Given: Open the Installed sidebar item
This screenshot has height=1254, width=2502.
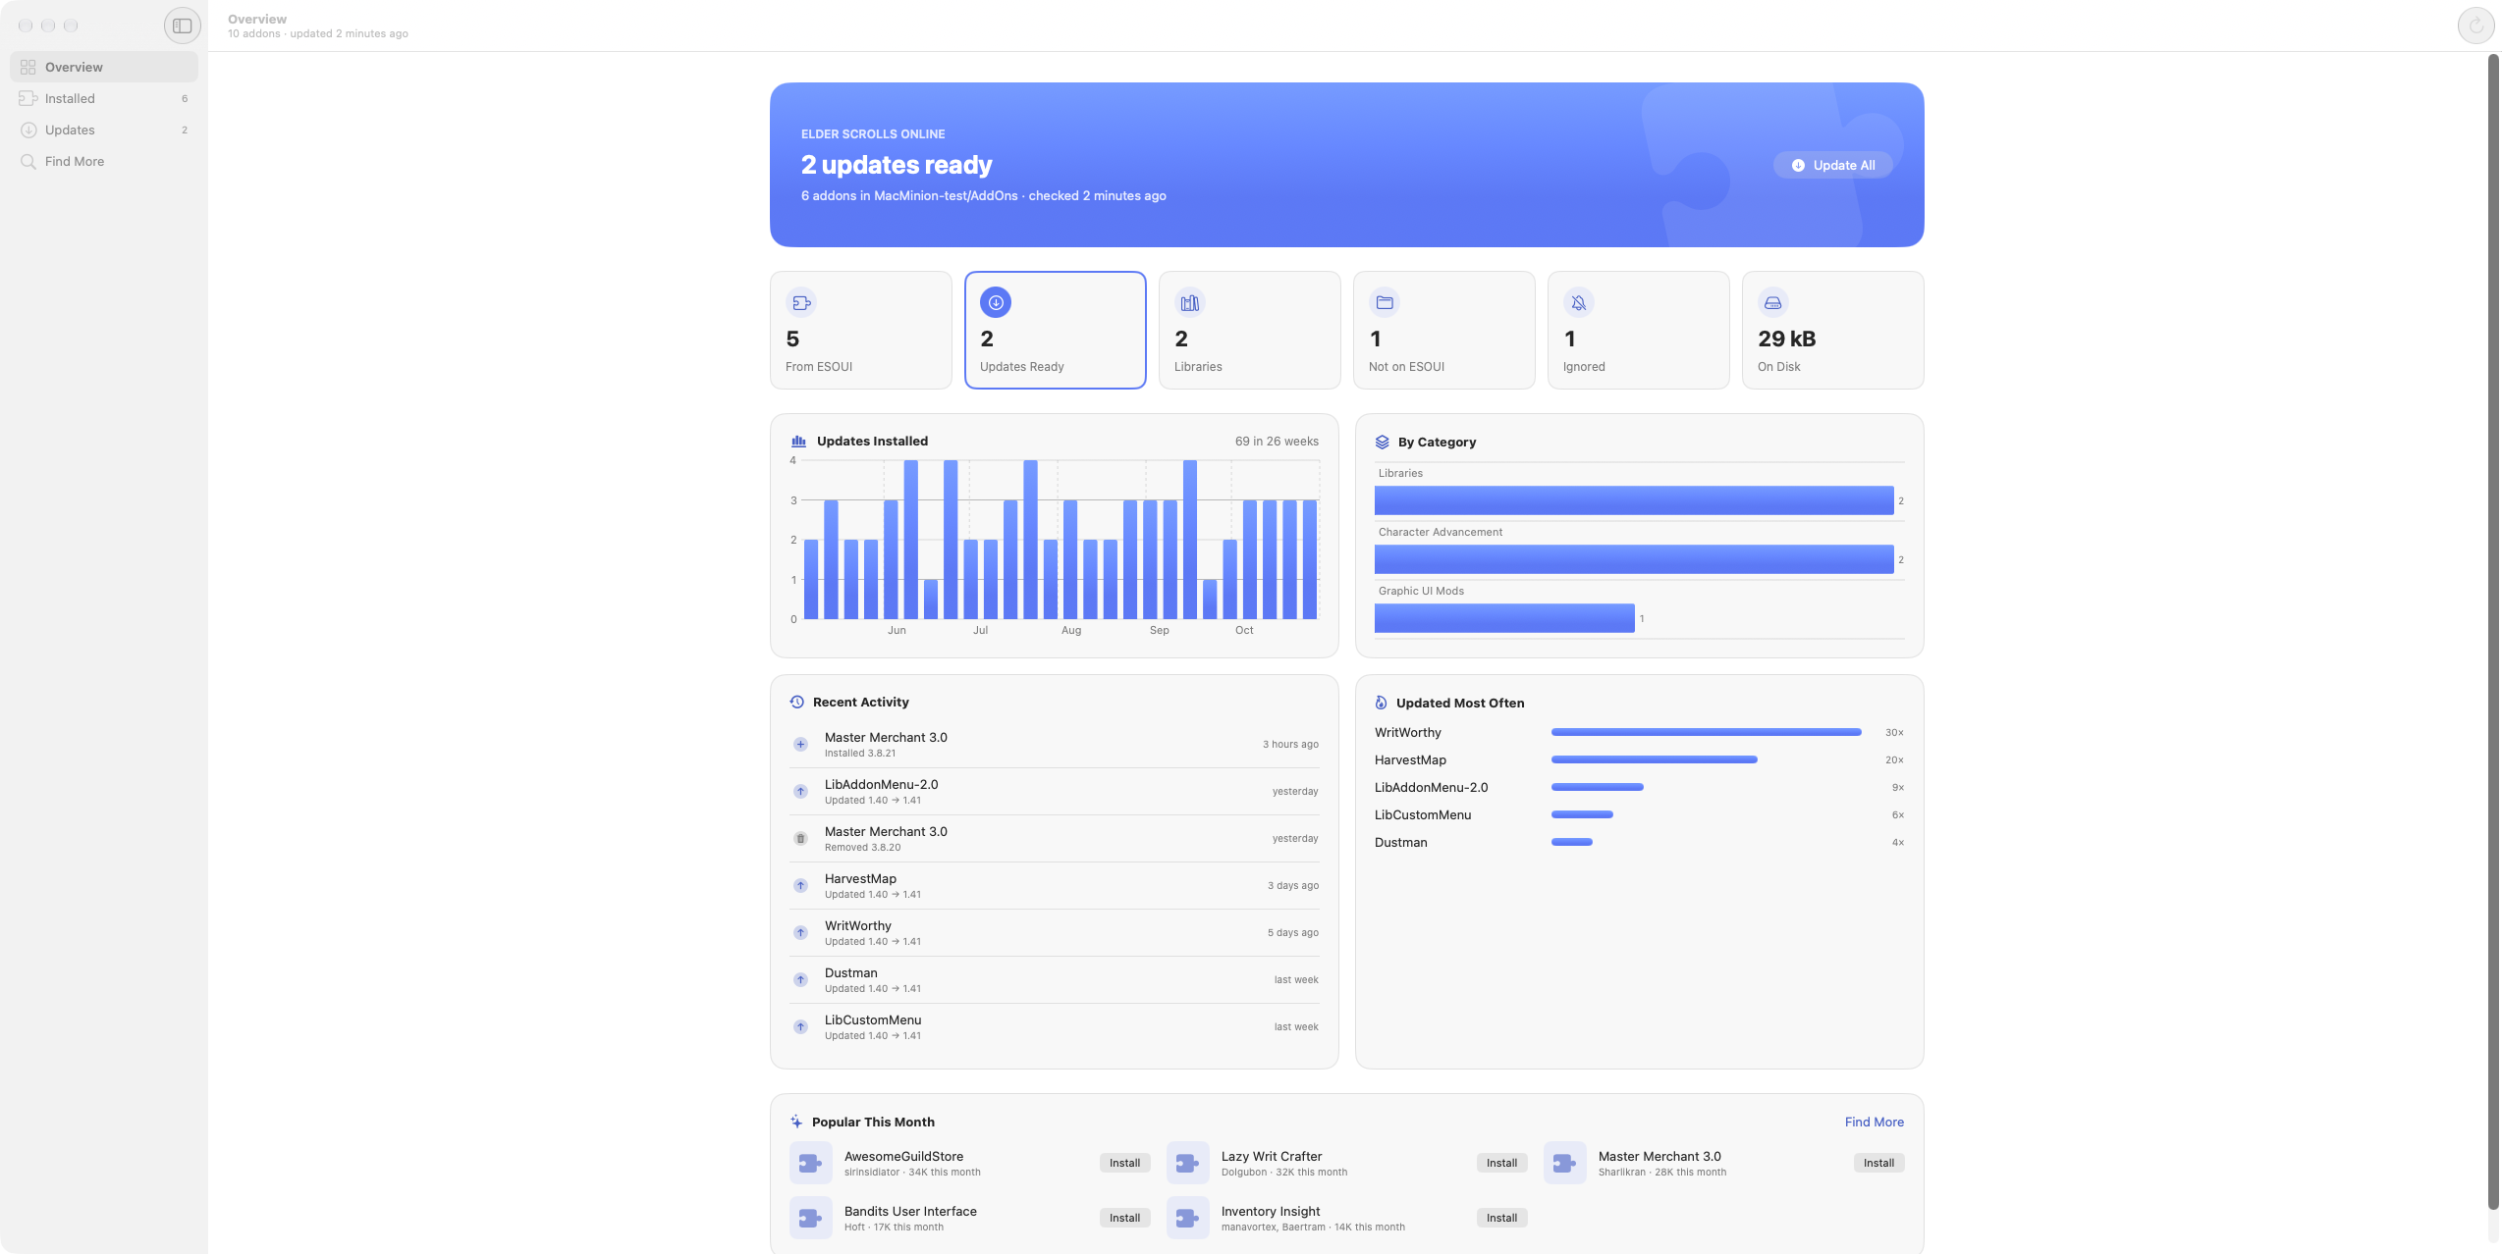Looking at the screenshot, I should tap(104, 98).
